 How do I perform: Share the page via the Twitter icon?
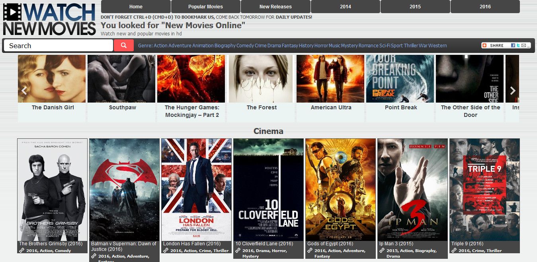pyautogui.click(x=518, y=45)
